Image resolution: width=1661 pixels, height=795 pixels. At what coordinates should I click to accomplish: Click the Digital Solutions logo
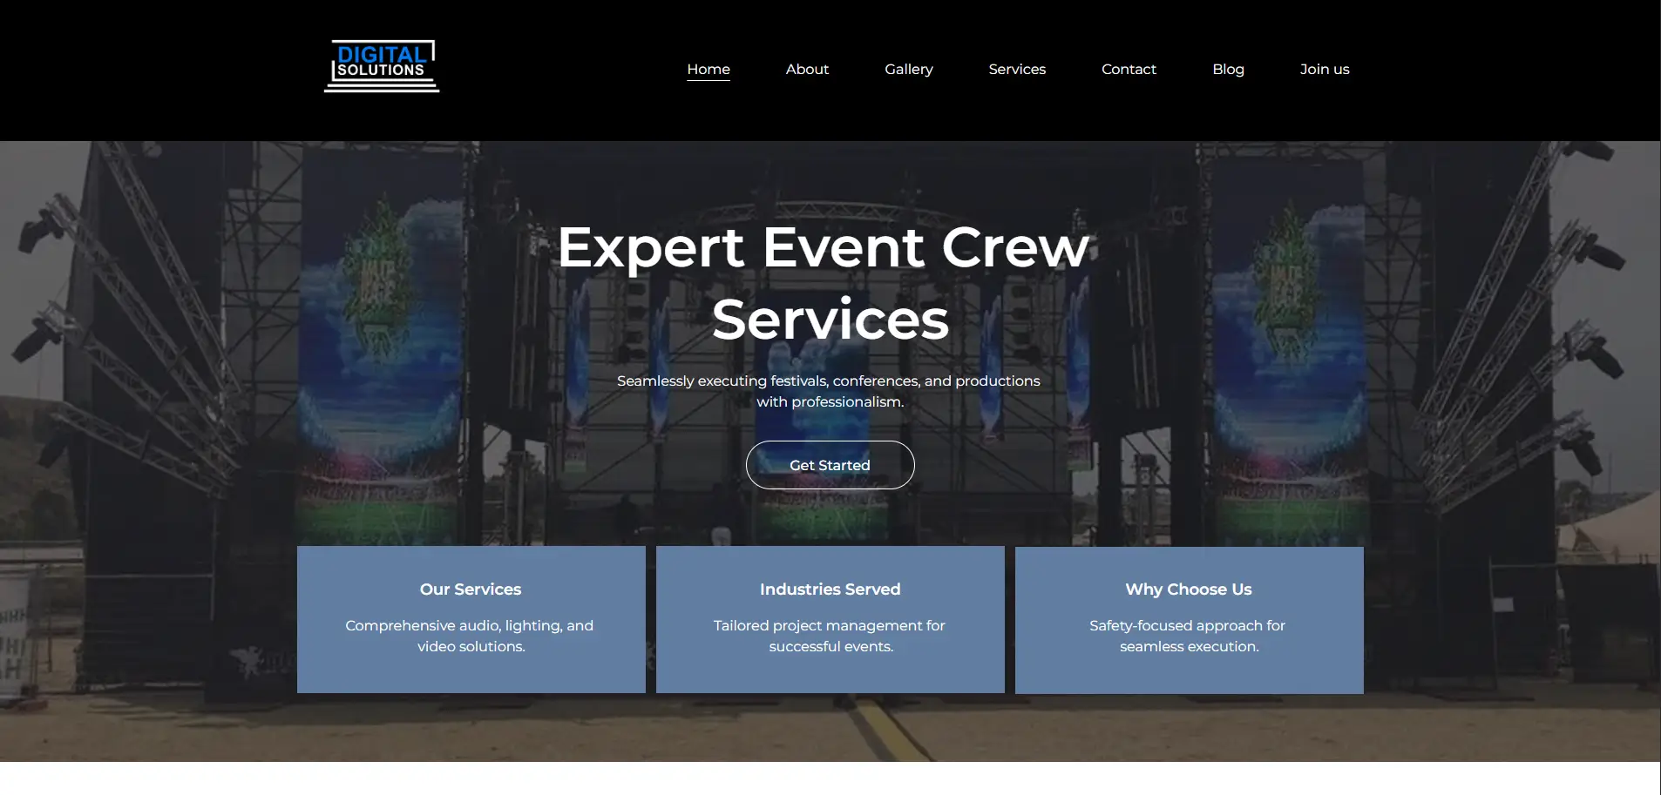click(382, 66)
